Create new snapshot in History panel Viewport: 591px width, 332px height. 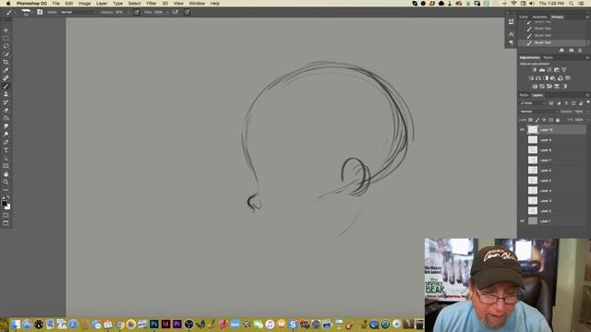tap(571, 50)
